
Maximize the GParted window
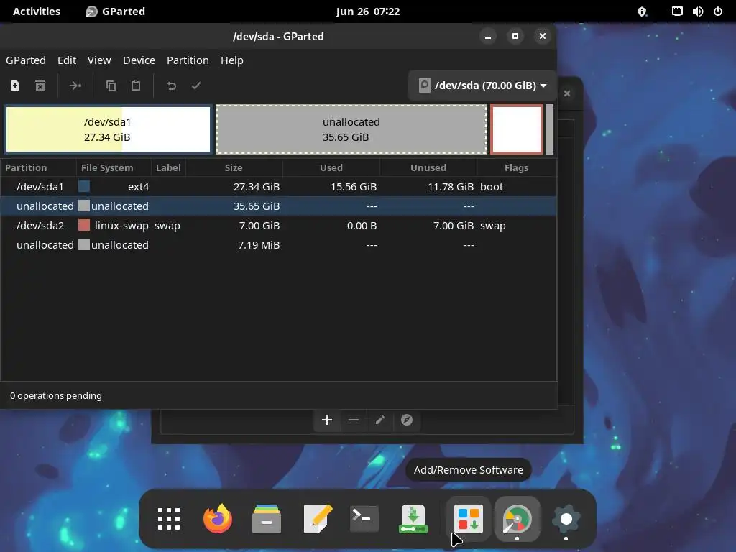515,36
